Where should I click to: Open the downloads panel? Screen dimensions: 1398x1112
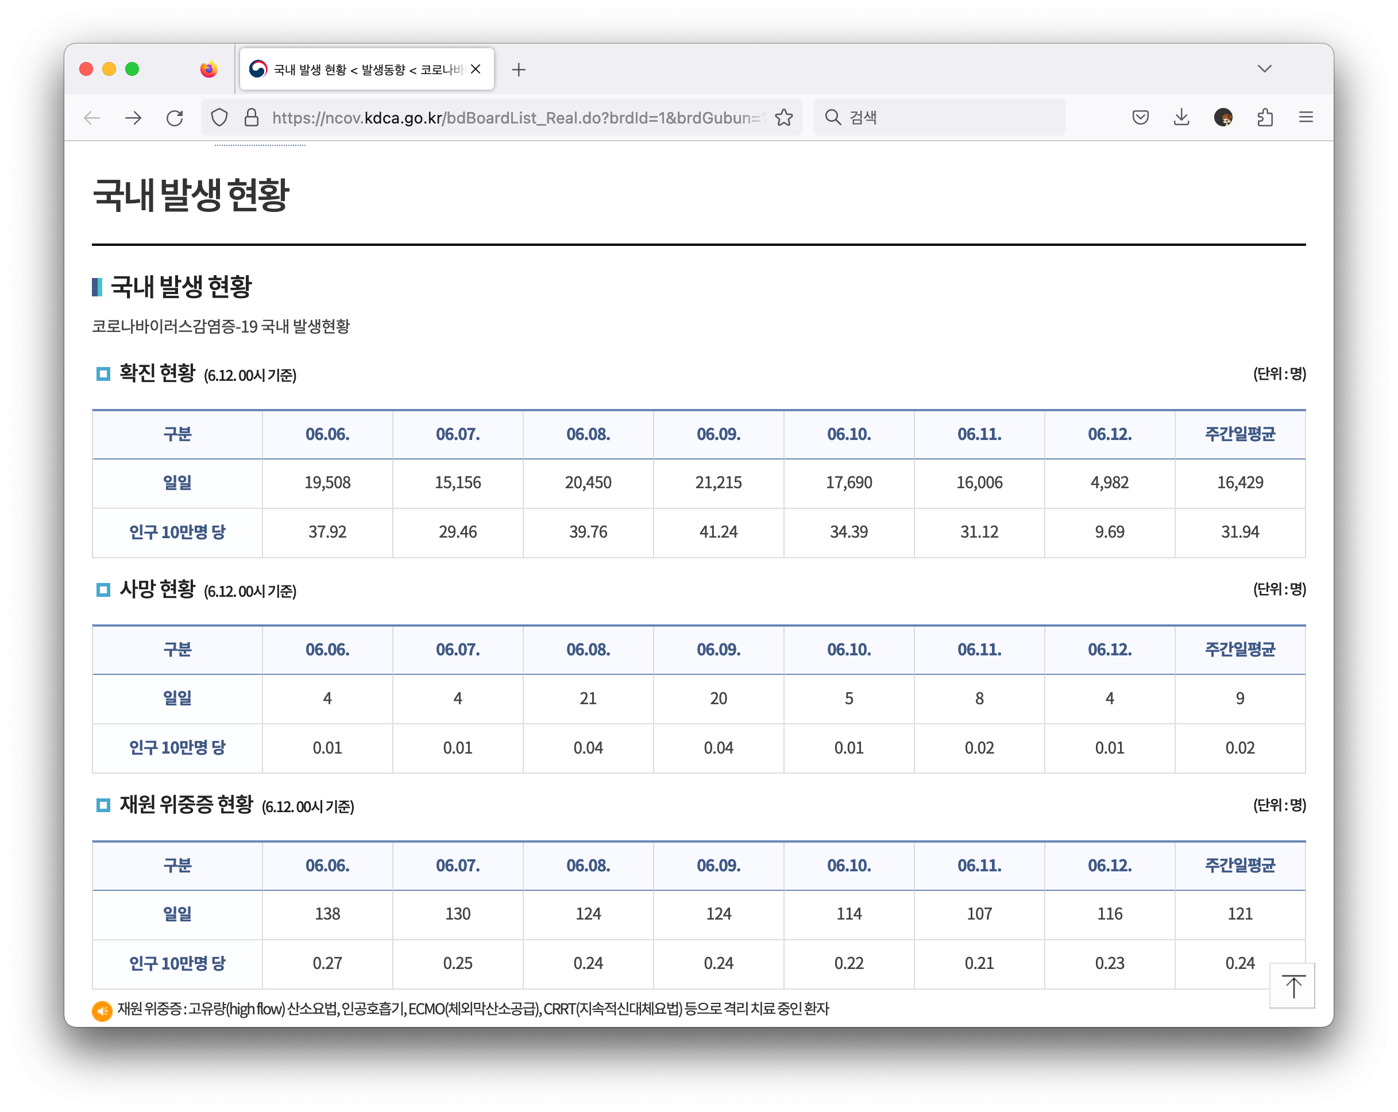coord(1181,117)
